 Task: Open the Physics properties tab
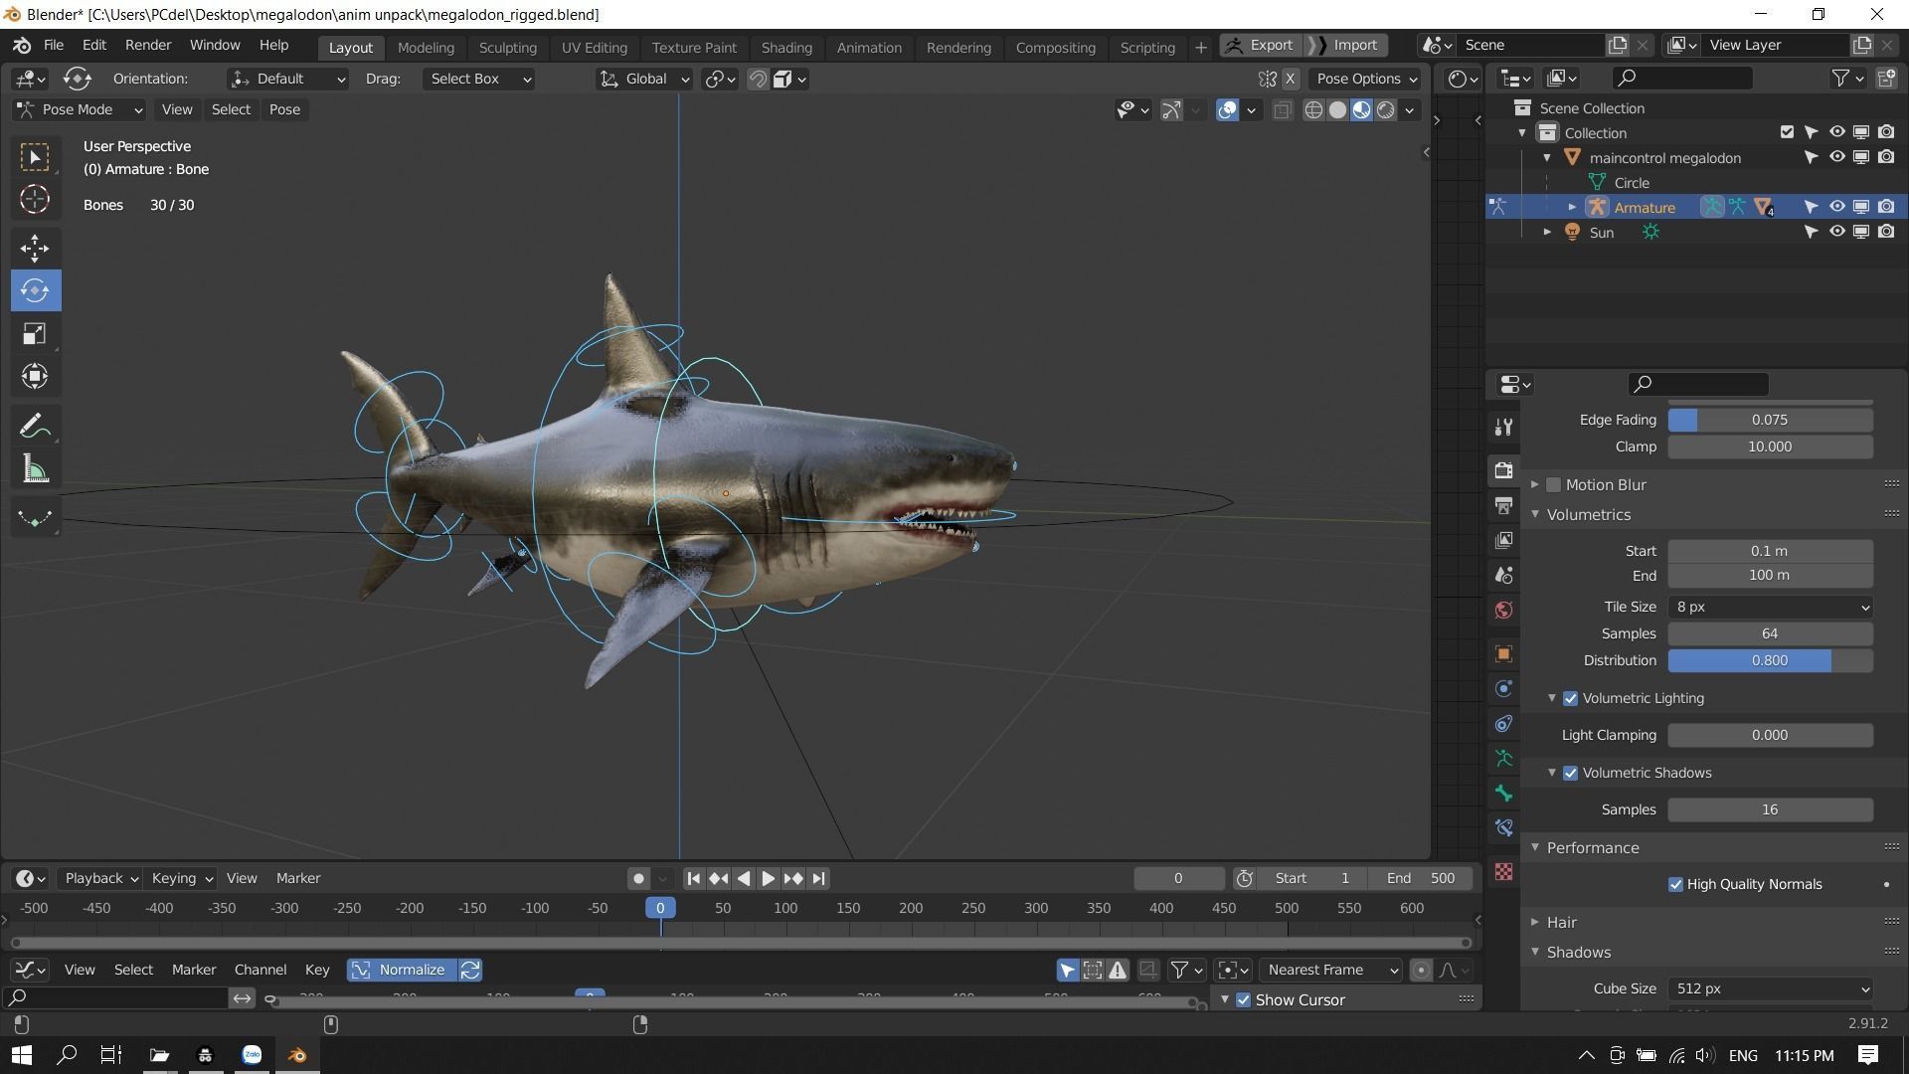[1503, 689]
